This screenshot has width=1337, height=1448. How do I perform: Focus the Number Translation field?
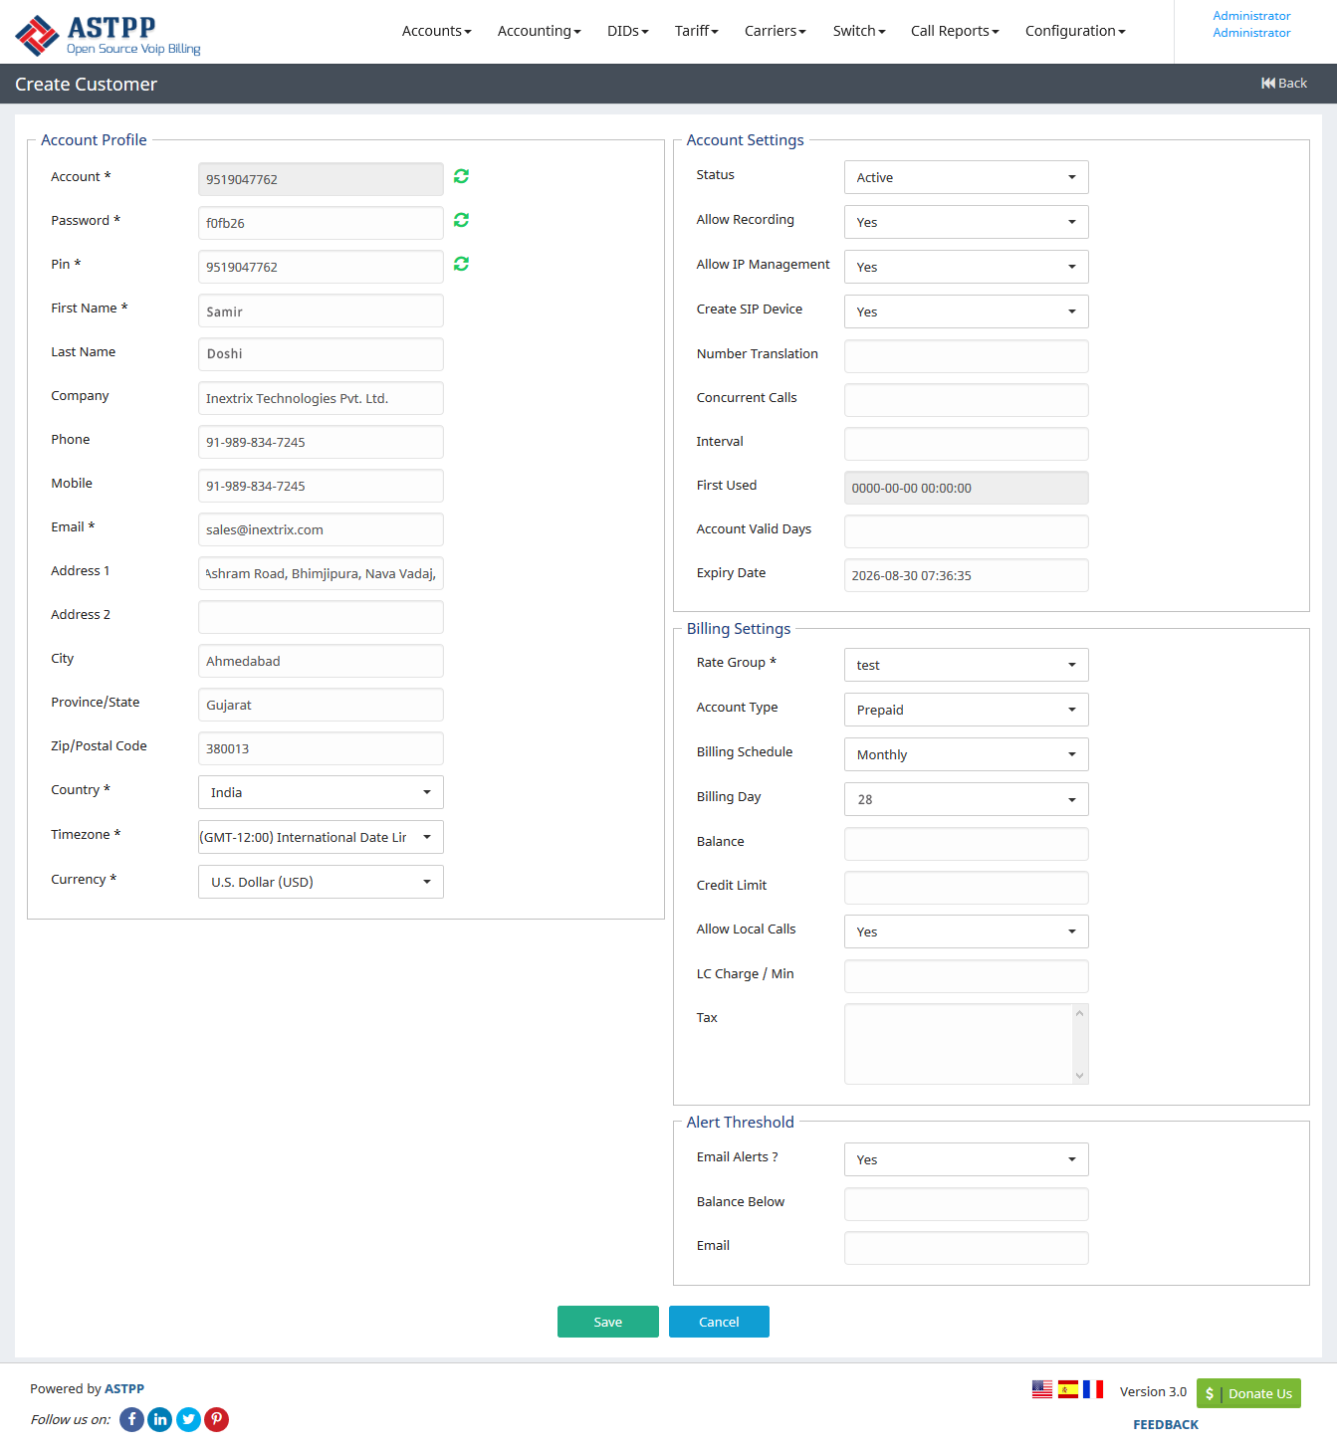click(966, 356)
